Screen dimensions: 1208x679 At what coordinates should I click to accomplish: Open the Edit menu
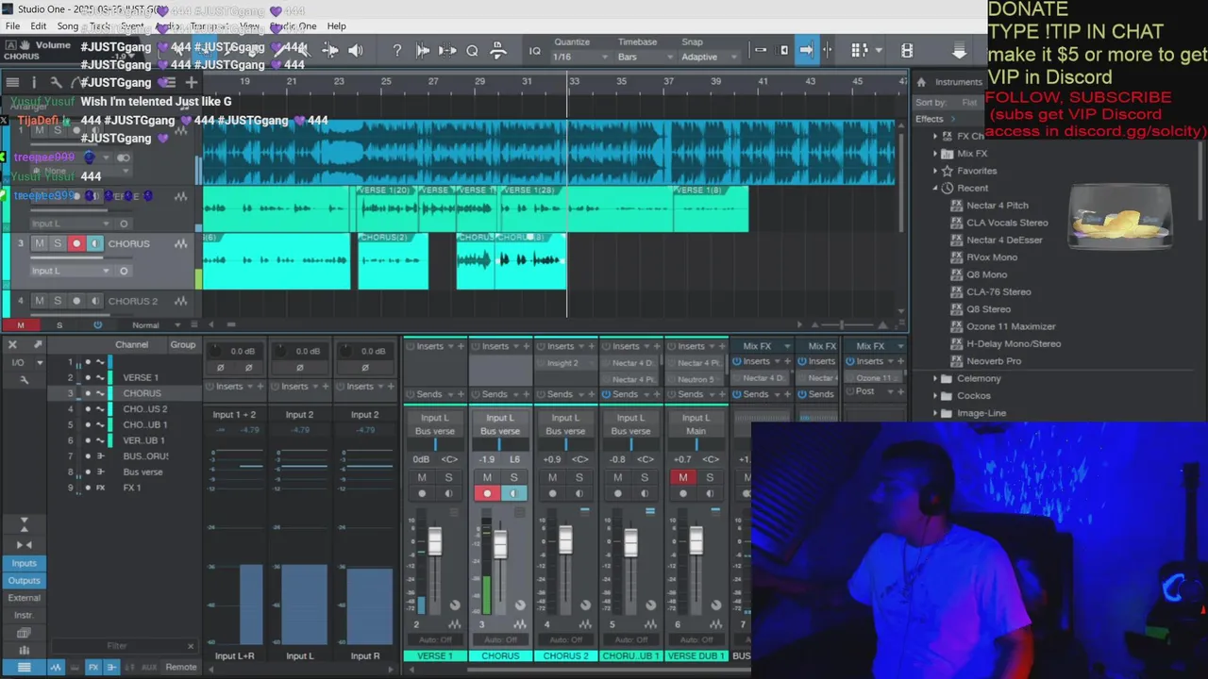click(x=39, y=26)
